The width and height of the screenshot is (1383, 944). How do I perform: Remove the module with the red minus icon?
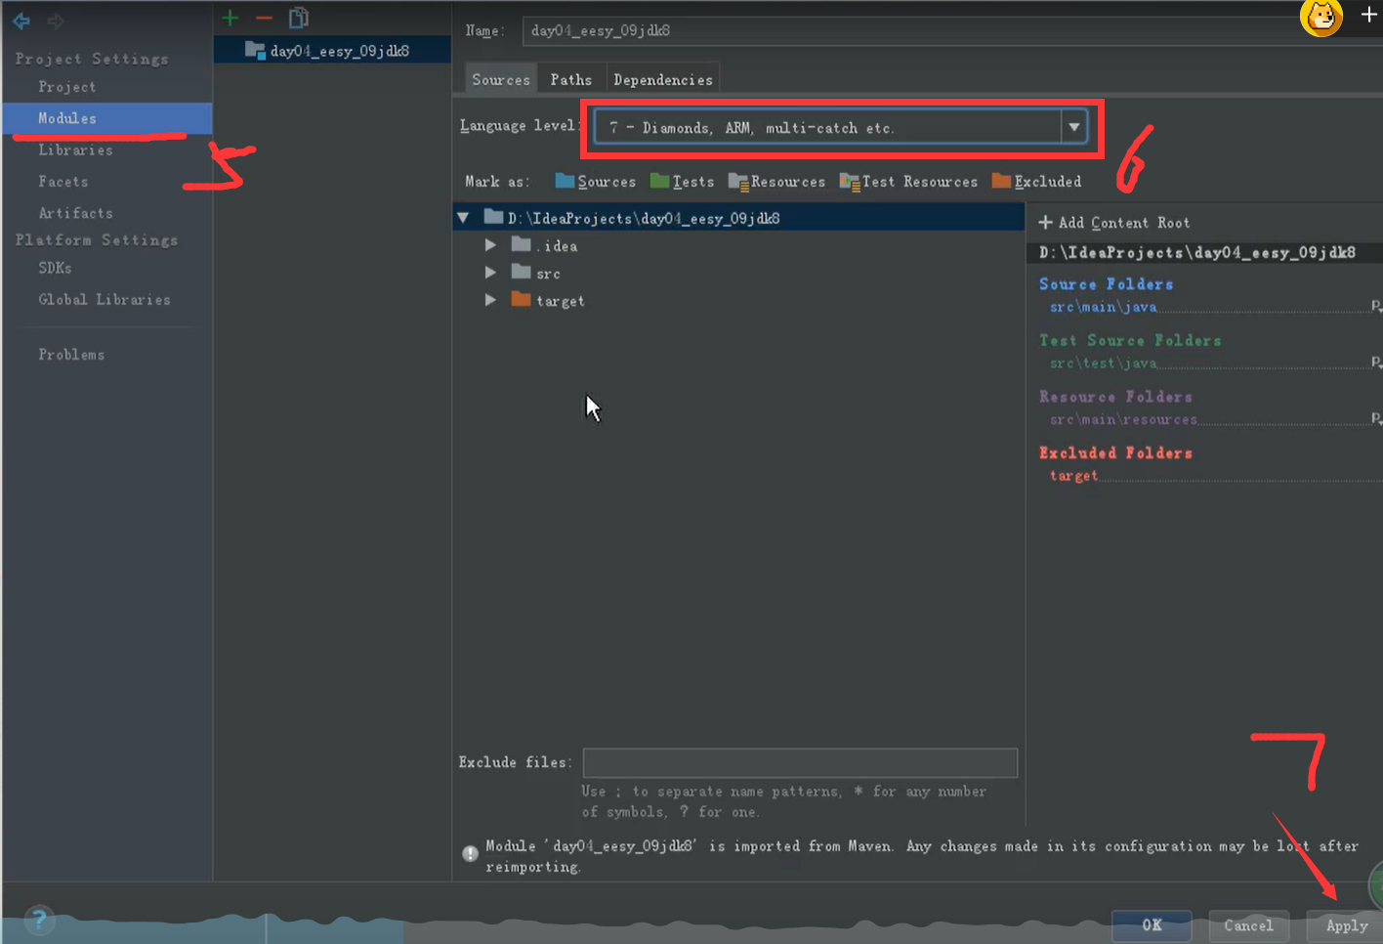[x=264, y=18]
